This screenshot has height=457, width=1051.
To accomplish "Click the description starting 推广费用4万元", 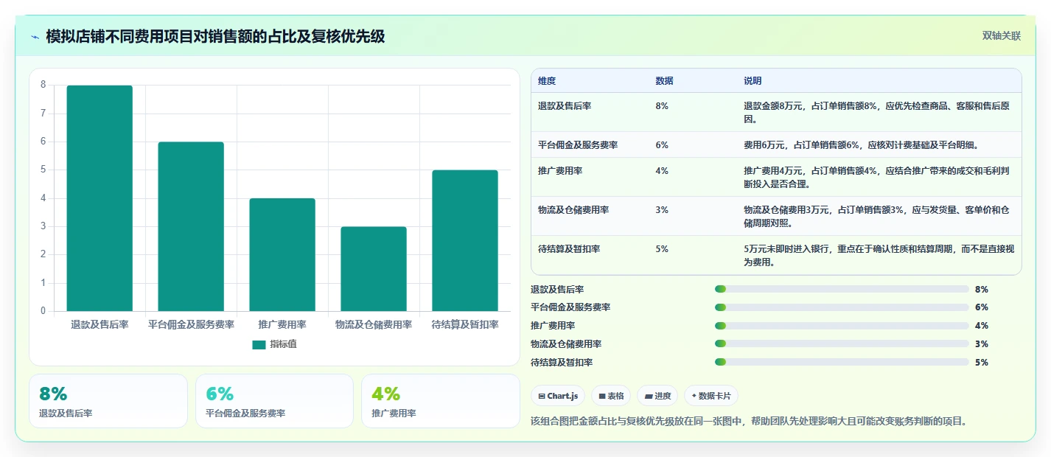I will coord(877,178).
